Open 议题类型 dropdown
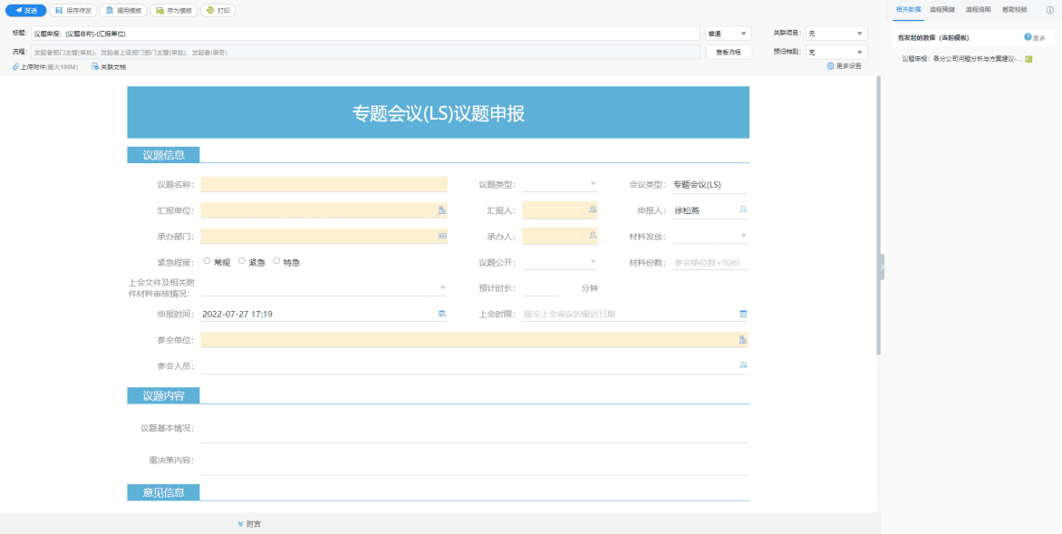This screenshot has height=534, width=1062. point(560,184)
